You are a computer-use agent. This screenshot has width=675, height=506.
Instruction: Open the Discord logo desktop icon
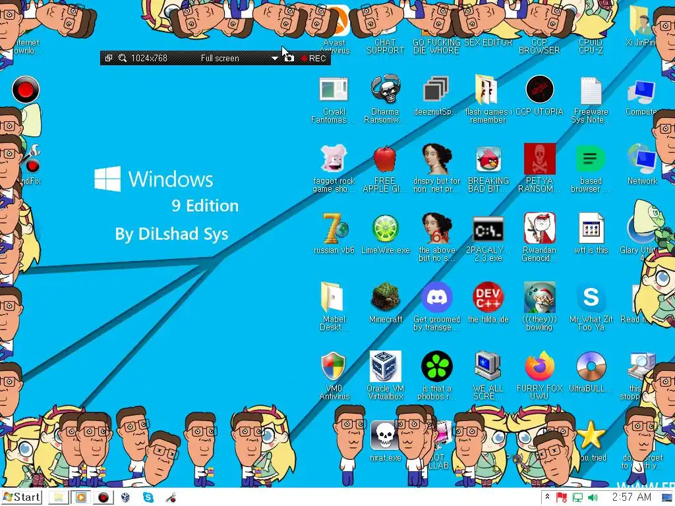436,297
